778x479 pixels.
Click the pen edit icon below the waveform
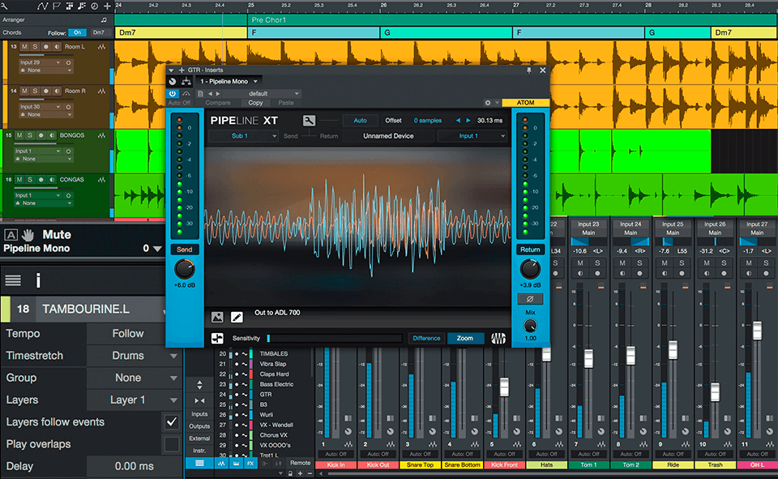click(237, 317)
